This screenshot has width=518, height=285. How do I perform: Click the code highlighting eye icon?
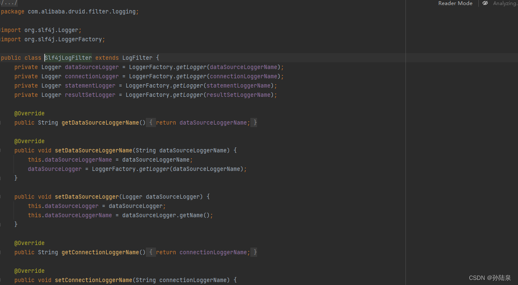tap(484, 3)
